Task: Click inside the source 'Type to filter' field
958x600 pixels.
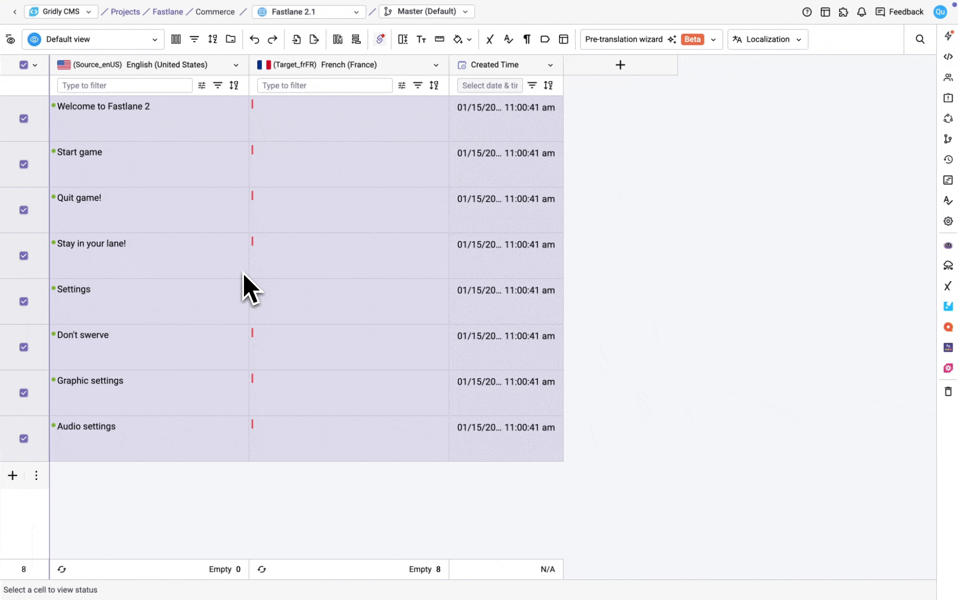Action: tap(123, 85)
